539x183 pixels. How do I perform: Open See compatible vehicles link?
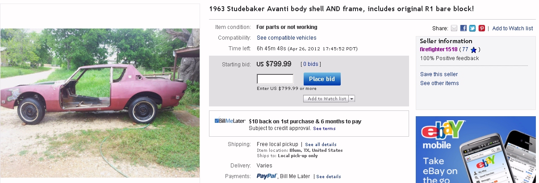click(x=286, y=38)
